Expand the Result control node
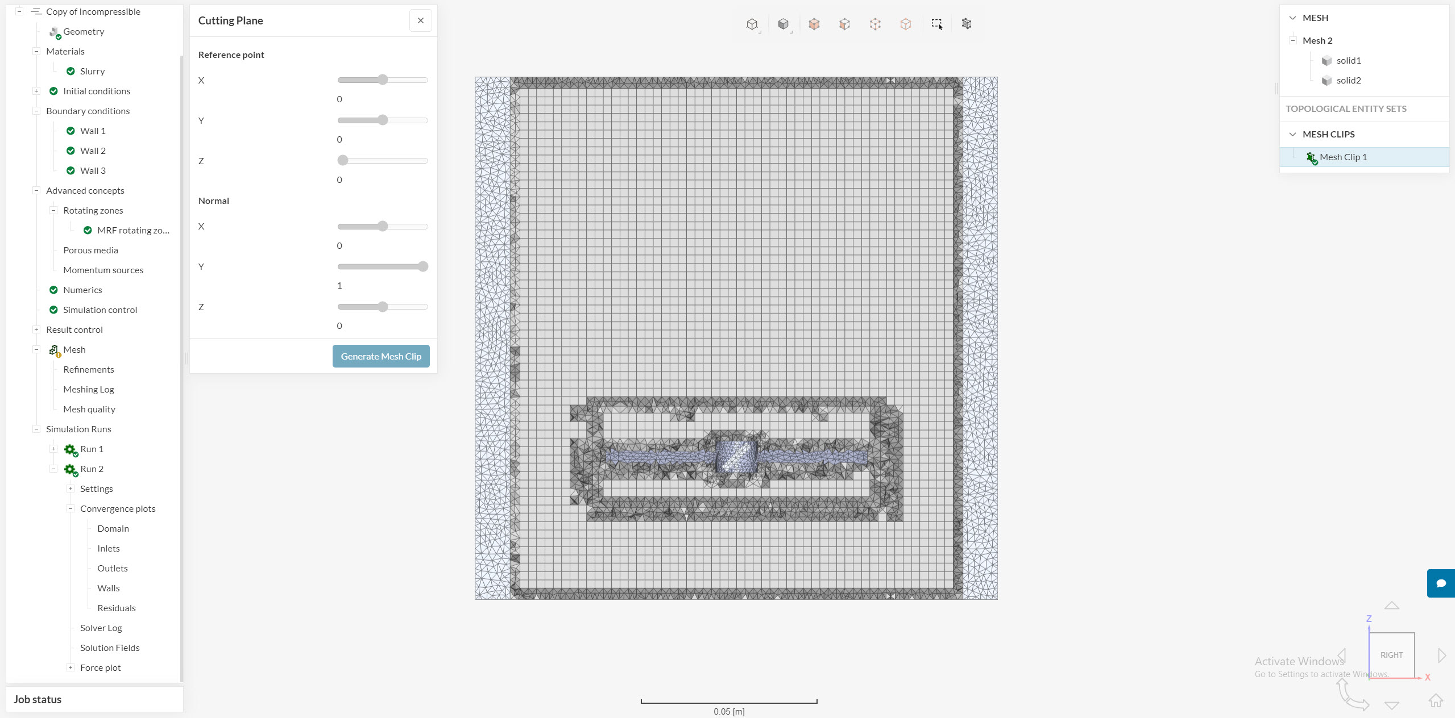 (36, 329)
